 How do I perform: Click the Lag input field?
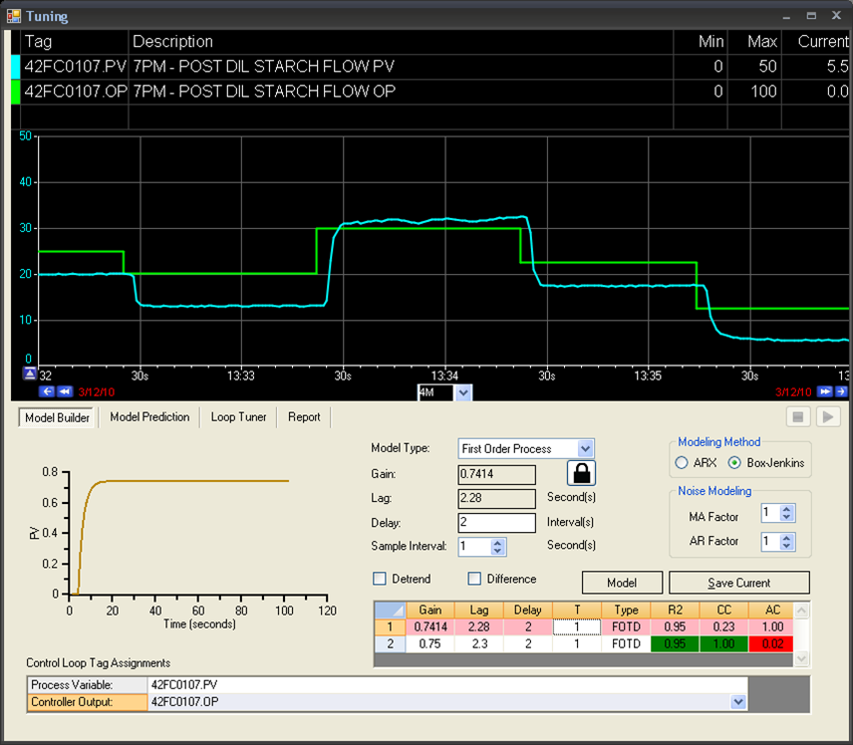point(496,498)
